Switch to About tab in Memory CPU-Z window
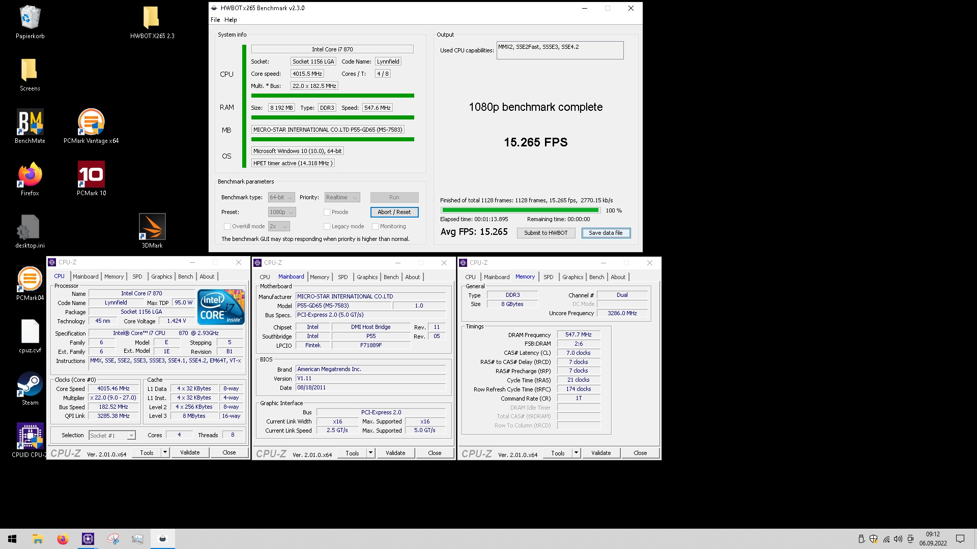 tap(618, 277)
